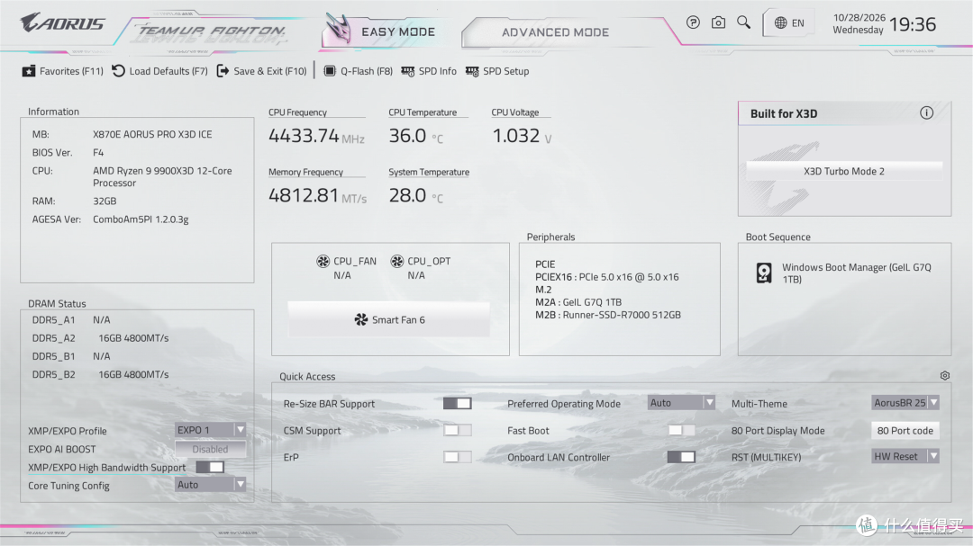
Task: Click the CPU Temperature 36.0 reading
Action: click(x=408, y=136)
